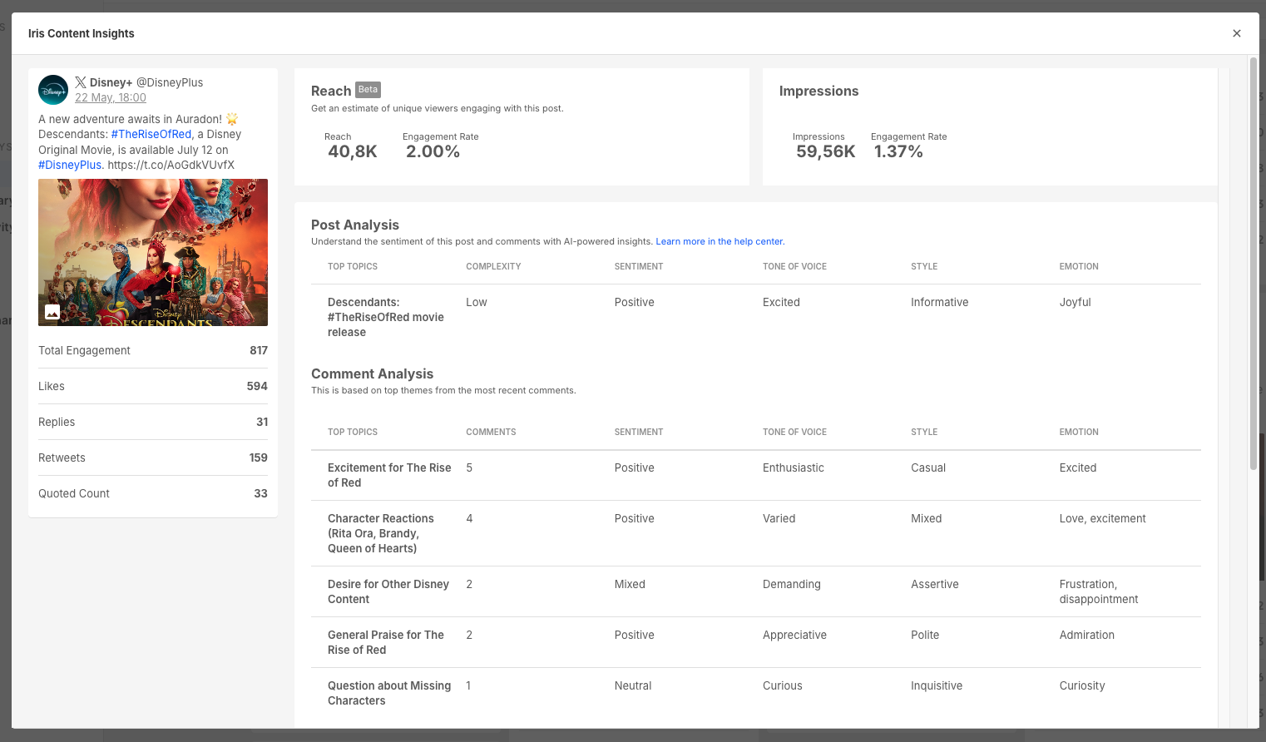Image resolution: width=1266 pixels, height=742 pixels.
Task: Click 'Character Reactions (Rita Ora, Brandy...)' topic
Action: pyautogui.click(x=381, y=533)
